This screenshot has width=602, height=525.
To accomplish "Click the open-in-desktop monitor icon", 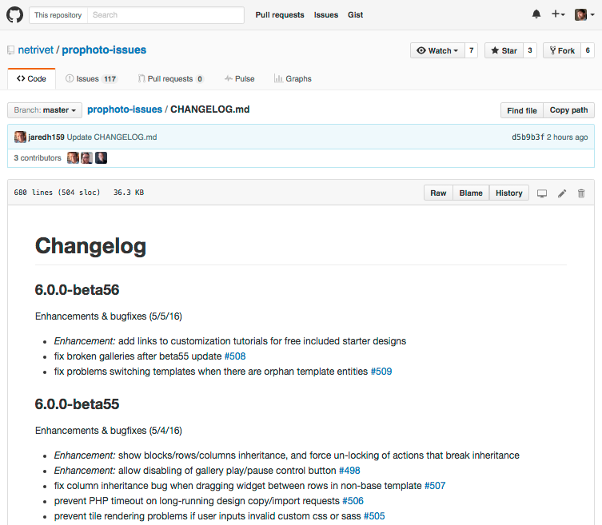I will point(542,193).
